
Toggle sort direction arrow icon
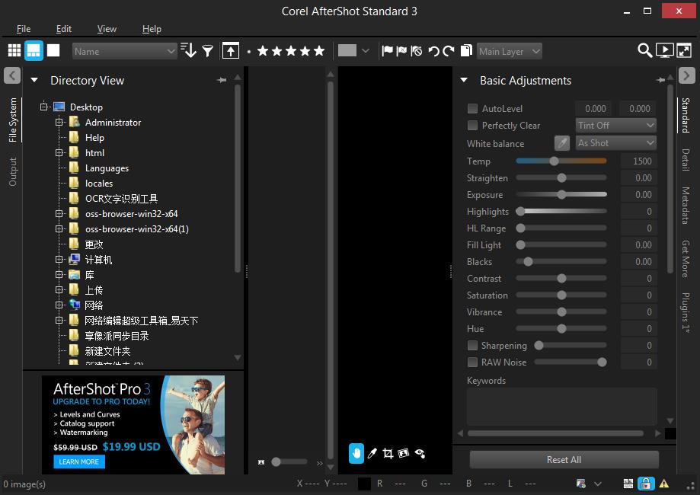188,51
